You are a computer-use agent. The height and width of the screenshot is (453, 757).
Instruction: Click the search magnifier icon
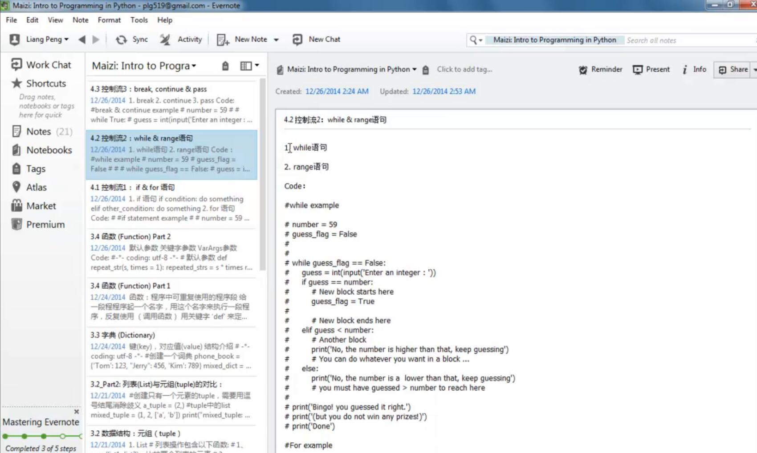(x=473, y=40)
